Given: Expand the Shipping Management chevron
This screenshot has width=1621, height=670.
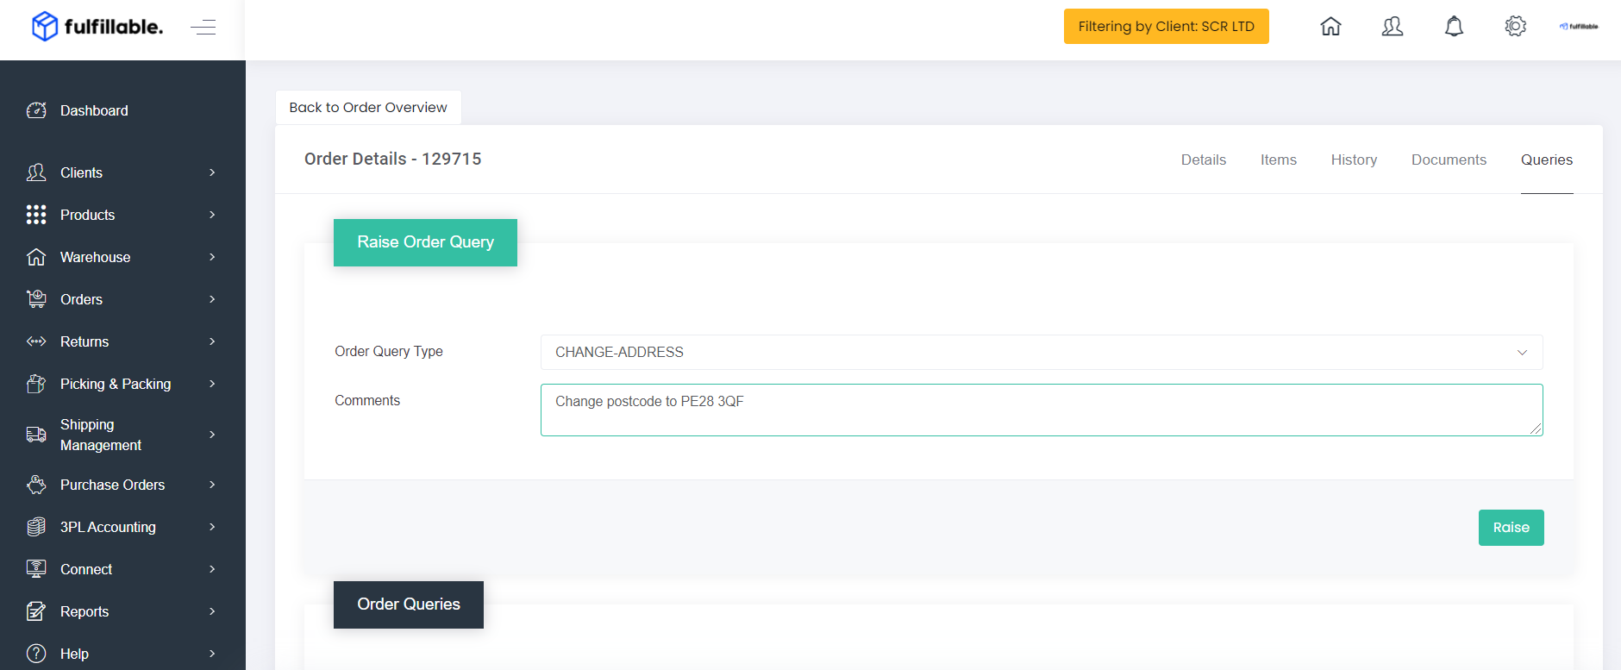Looking at the screenshot, I should click(212, 435).
